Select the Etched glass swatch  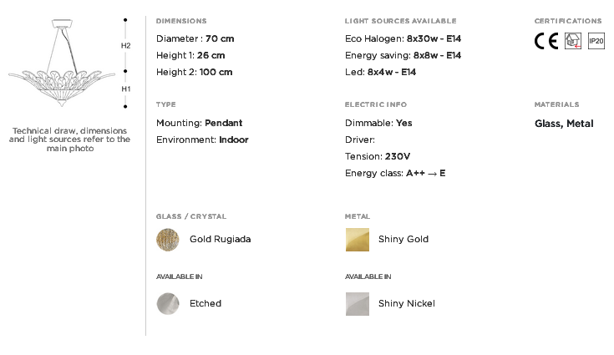pyautogui.click(x=168, y=304)
